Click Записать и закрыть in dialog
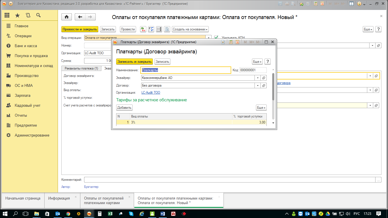388x218 pixels. [135, 62]
